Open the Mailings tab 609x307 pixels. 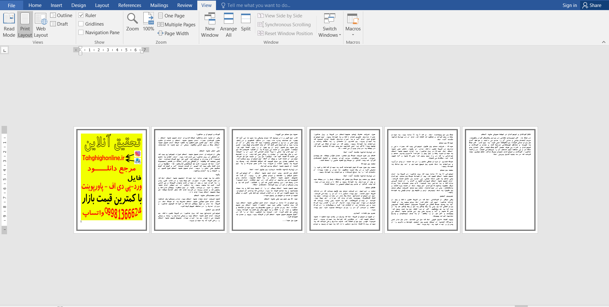(x=159, y=5)
